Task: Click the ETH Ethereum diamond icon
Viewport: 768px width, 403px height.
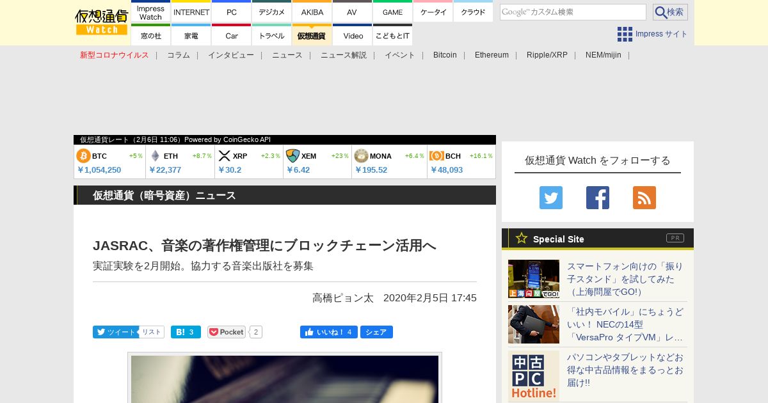Action: pos(155,155)
